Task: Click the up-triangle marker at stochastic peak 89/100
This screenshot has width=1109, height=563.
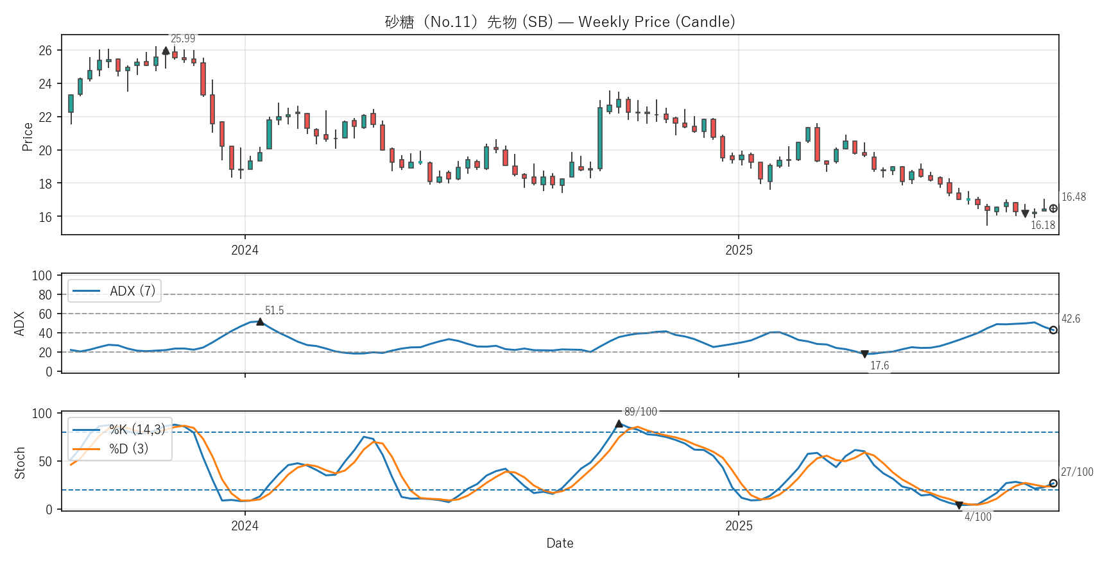Action: pyautogui.click(x=619, y=424)
